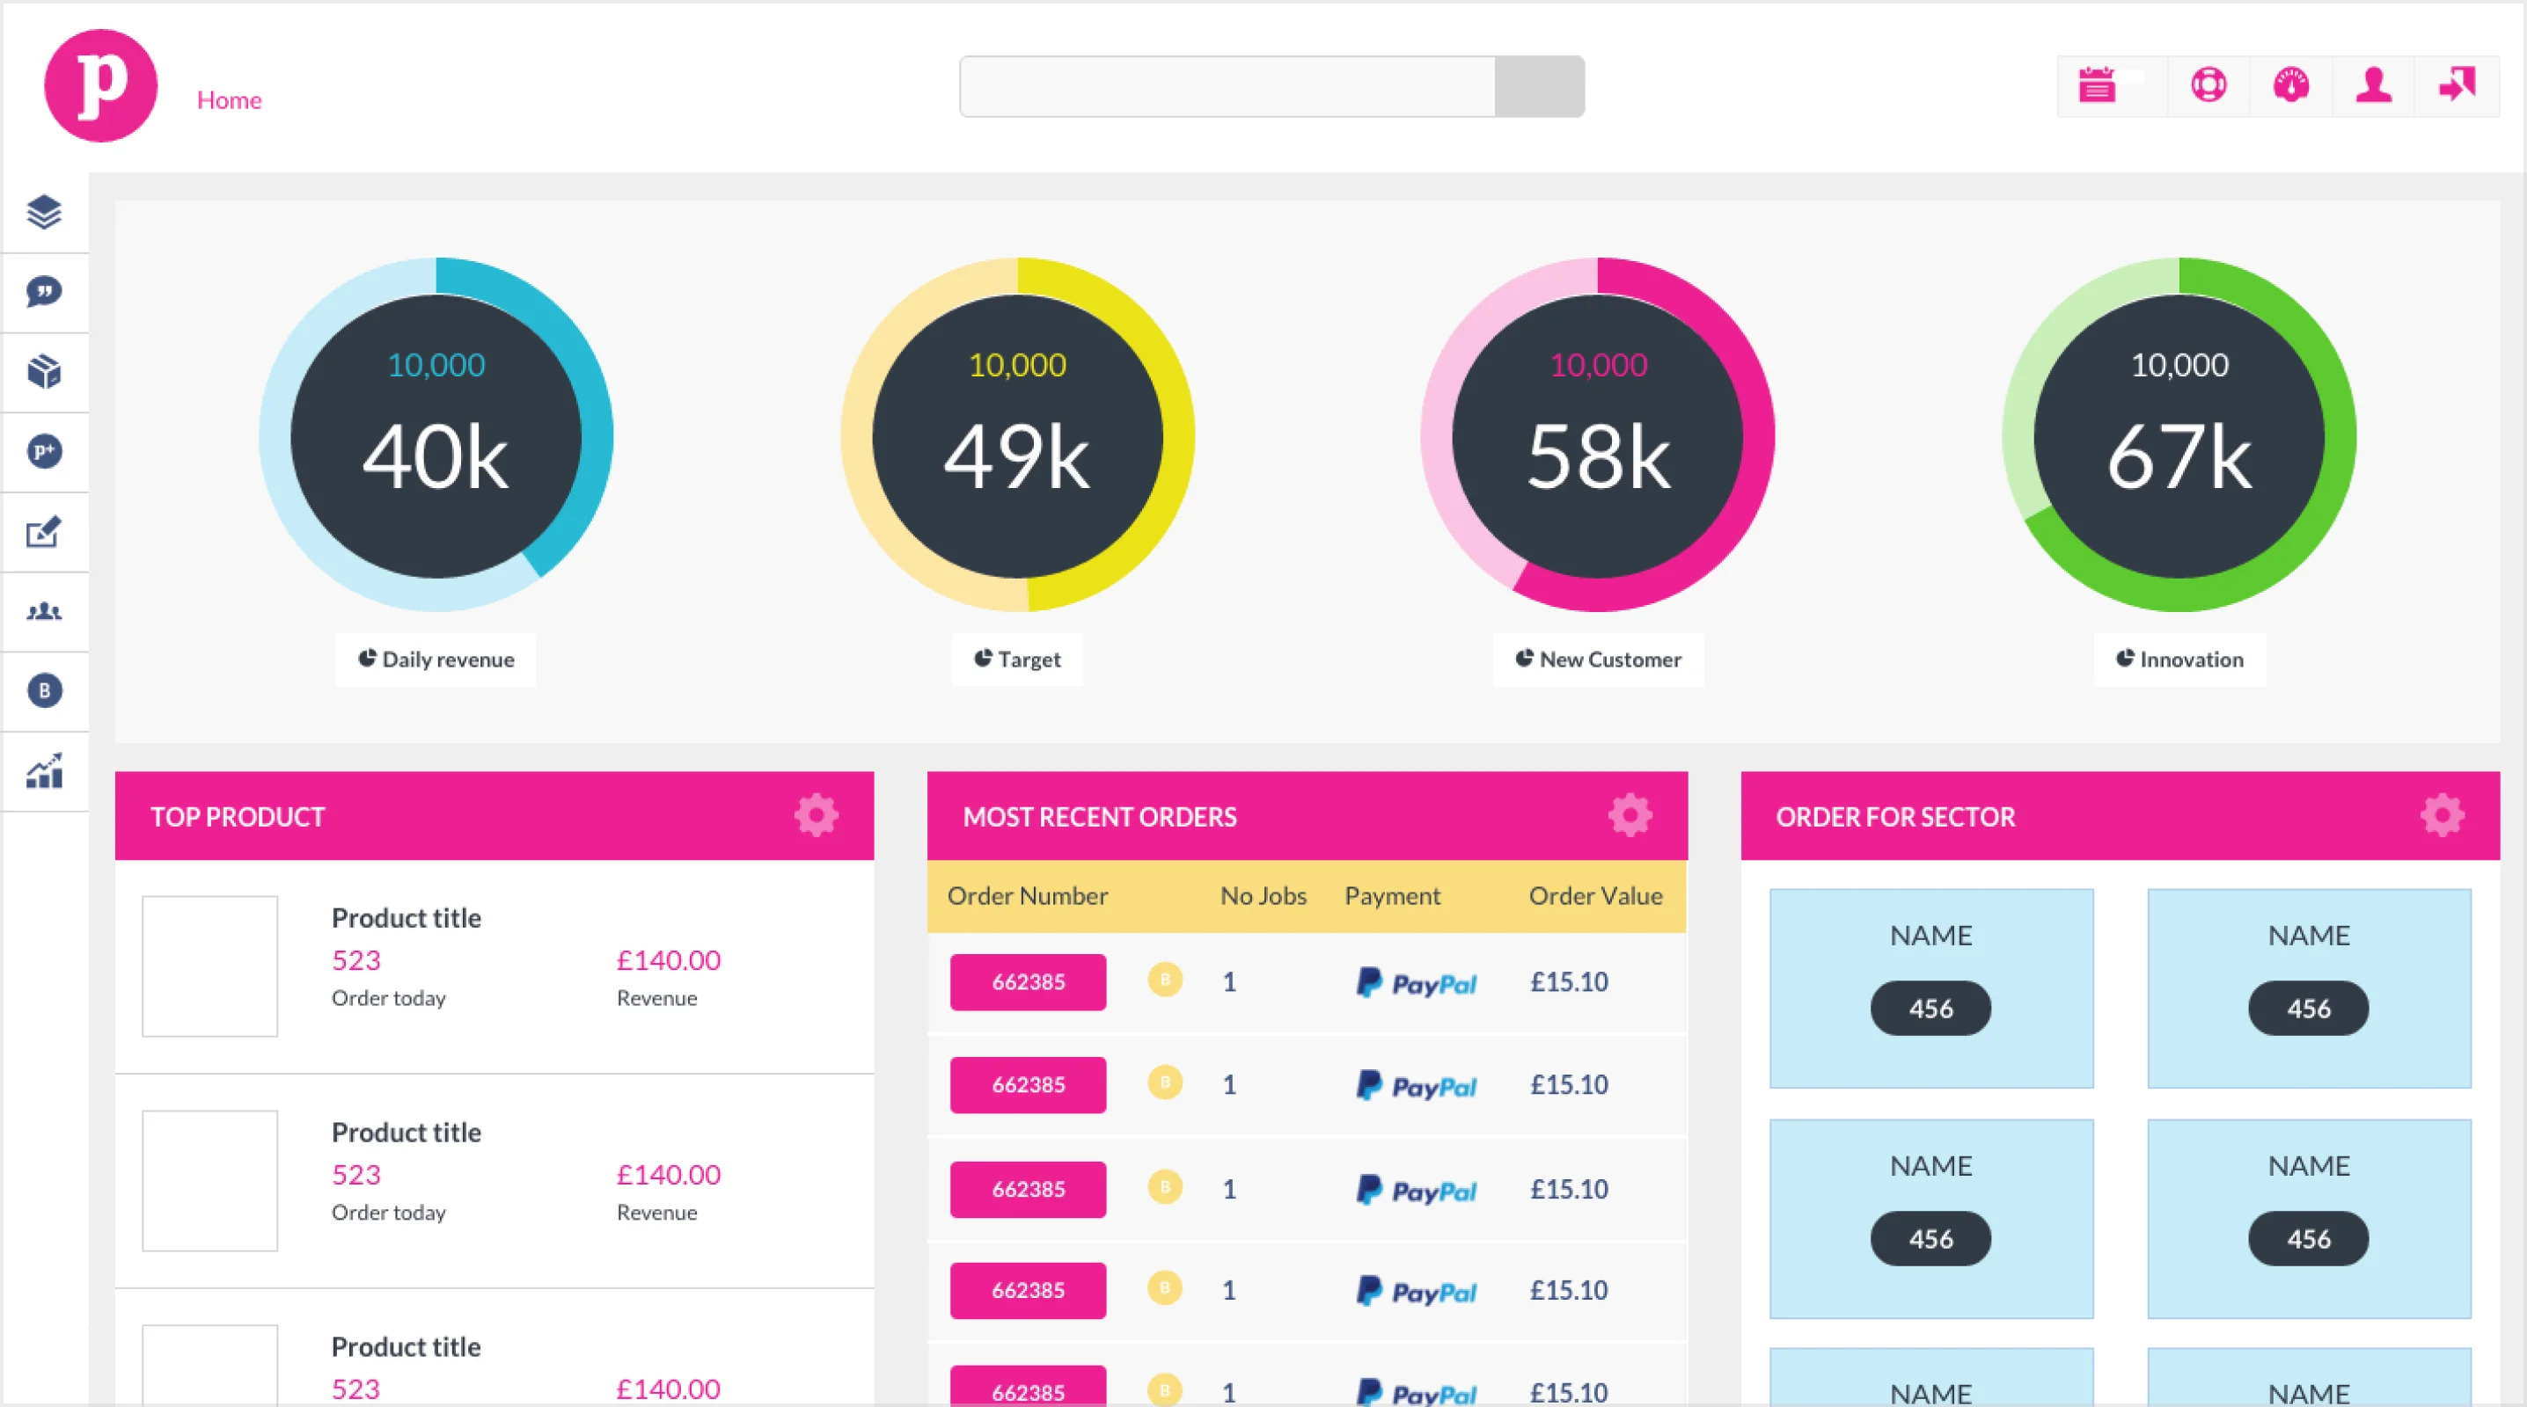Focus the top search input field
2527x1407 pixels.
(x=1227, y=86)
